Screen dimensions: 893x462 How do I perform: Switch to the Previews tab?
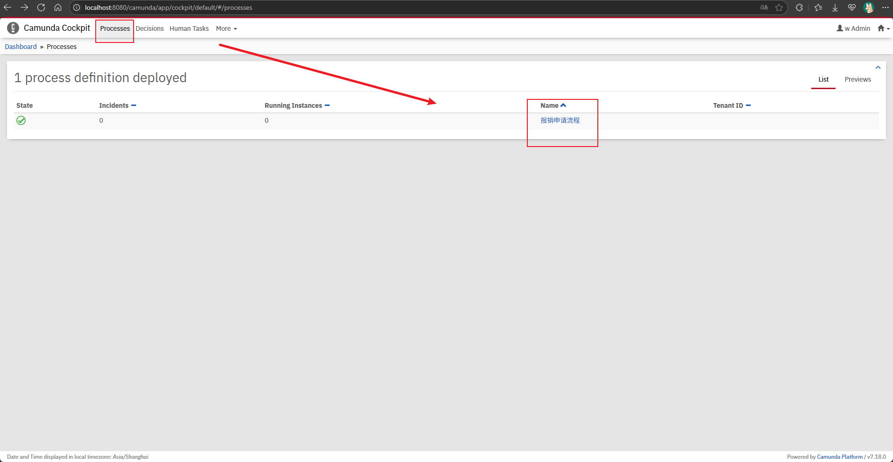coord(858,79)
